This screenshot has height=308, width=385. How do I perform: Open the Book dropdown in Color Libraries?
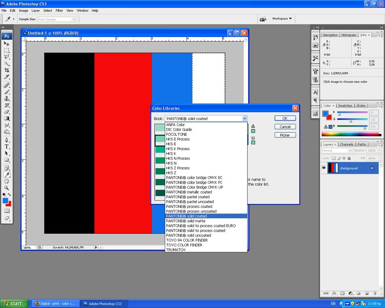[244, 119]
